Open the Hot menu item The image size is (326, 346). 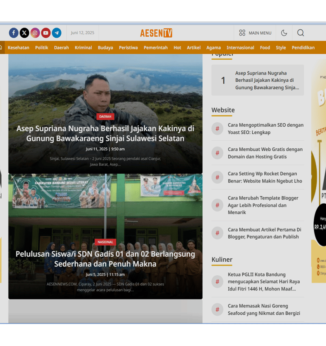[177, 48]
